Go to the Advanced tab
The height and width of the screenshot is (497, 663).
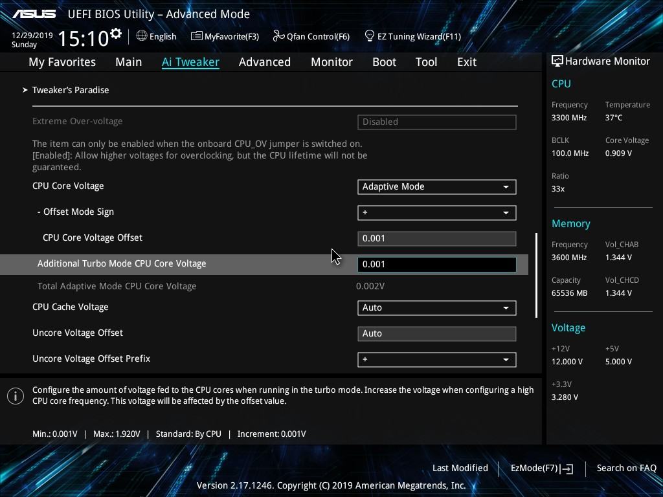(x=265, y=62)
